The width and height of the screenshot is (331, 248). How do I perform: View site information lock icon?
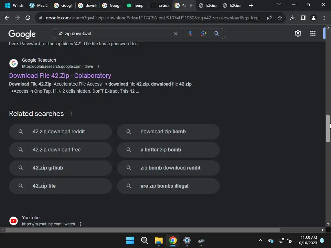click(41, 18)
